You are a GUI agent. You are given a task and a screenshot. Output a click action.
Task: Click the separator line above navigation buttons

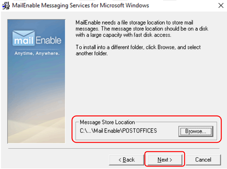tap(113, 148)
